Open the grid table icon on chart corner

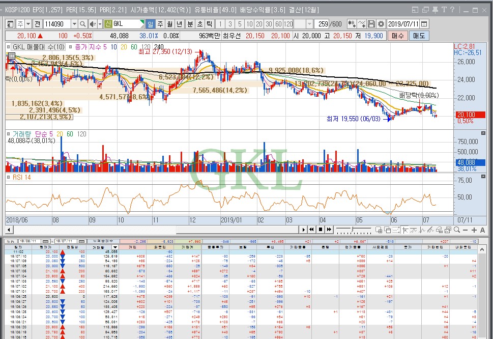click(12, 56)
